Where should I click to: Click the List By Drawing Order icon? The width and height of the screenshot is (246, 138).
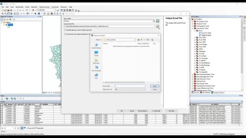(2, 20)
